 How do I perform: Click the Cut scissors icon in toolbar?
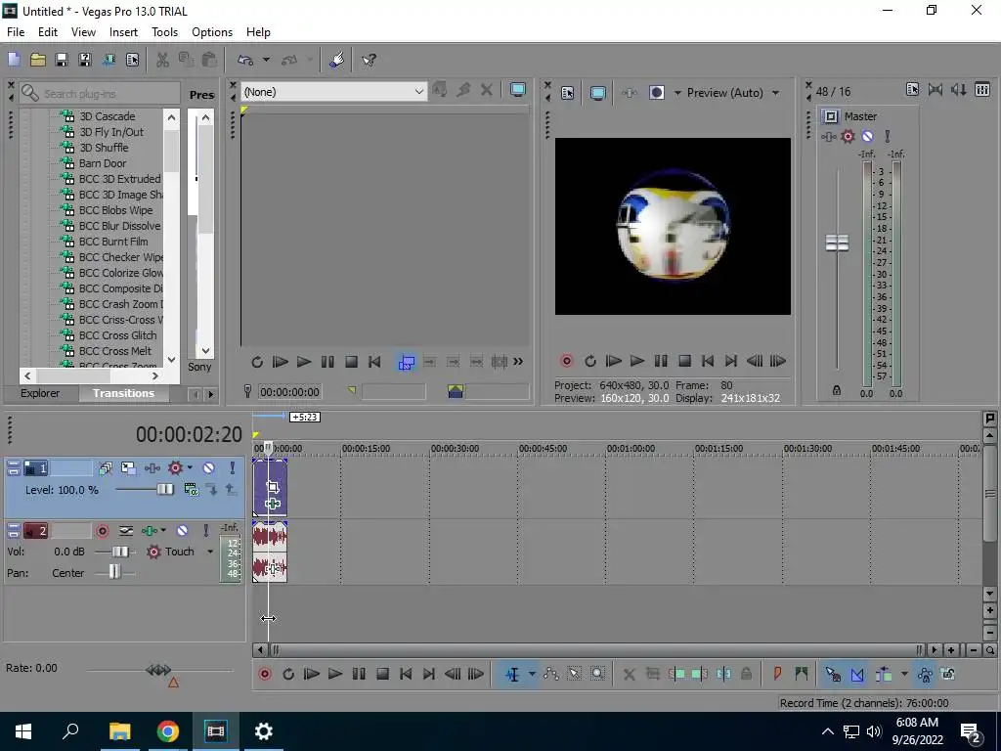click(x=162, y=60)
